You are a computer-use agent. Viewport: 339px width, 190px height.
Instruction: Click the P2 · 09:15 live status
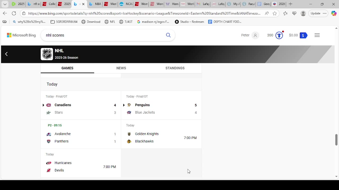point(55,125)
